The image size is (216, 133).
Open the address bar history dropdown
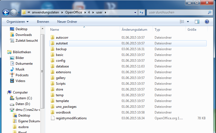tap(135, 12)
